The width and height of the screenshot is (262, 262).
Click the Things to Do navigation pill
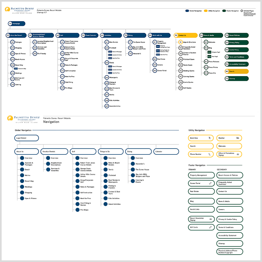pos(111,151)
